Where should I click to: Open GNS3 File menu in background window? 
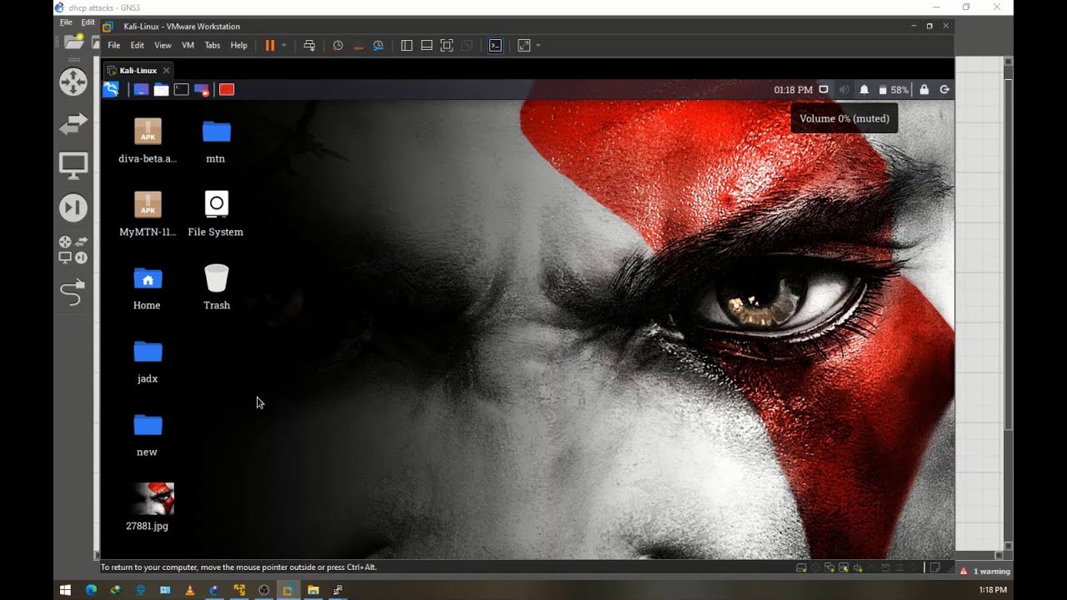[66, 22]
